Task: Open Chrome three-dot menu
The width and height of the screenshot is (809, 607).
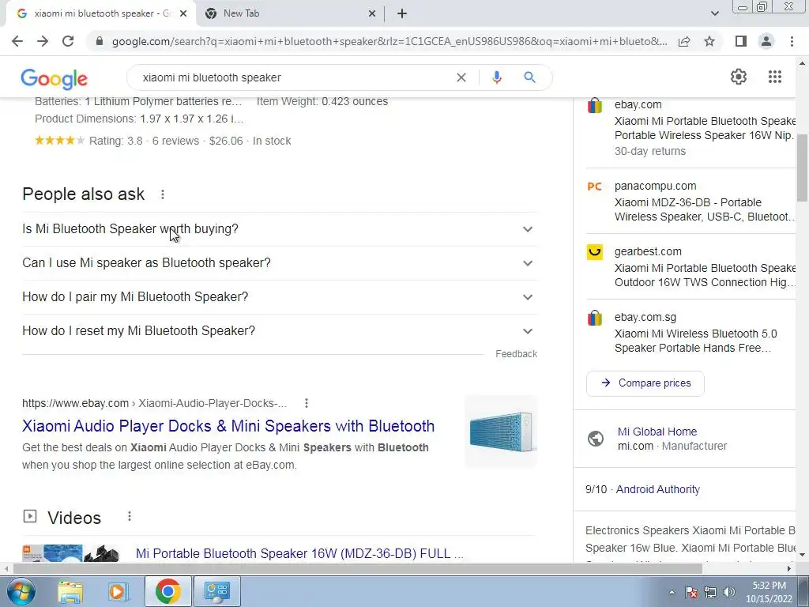Action: point(792,41)
